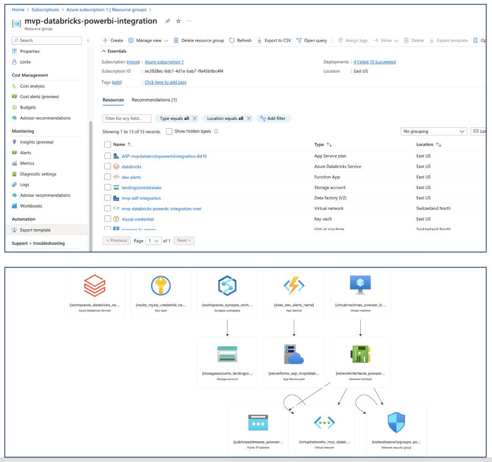Mark resource group as favorite with star

[x=178, y=21]
